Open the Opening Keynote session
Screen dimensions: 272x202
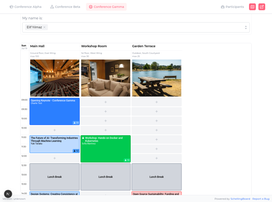tap(55, 111)
